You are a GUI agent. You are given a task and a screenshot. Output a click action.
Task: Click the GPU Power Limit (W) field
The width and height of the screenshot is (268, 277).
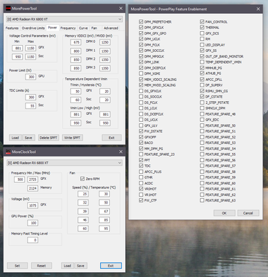click(30, 77)
